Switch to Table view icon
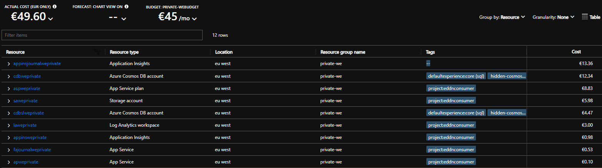This screenshot has height=168, width=602. tap(591, 17)
